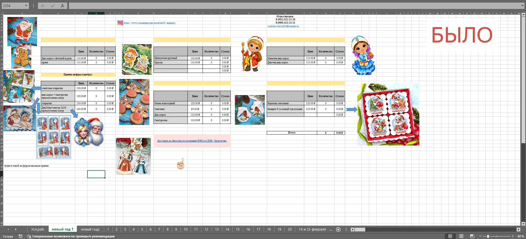This screenshot has height=239, width=526.
Task: Open zoom level 40 % dialog
Action: 521,236
